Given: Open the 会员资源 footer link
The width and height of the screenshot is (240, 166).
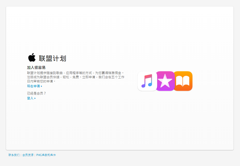Looking at the screenshot, I should point(28,155).
